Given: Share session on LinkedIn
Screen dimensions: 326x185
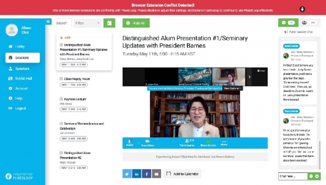Looking at the screenshot, I should click(x=137, y=174).
